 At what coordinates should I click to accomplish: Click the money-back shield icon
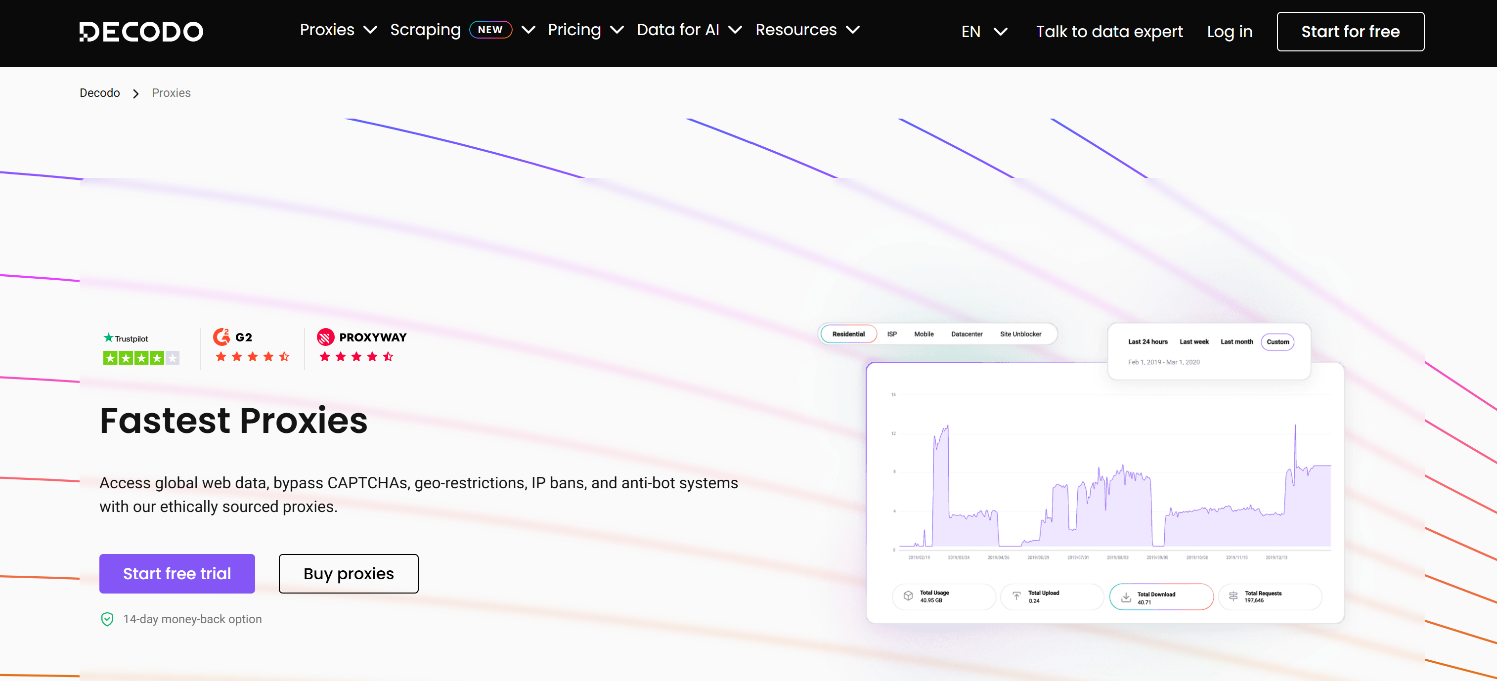(x=107, y=619)
